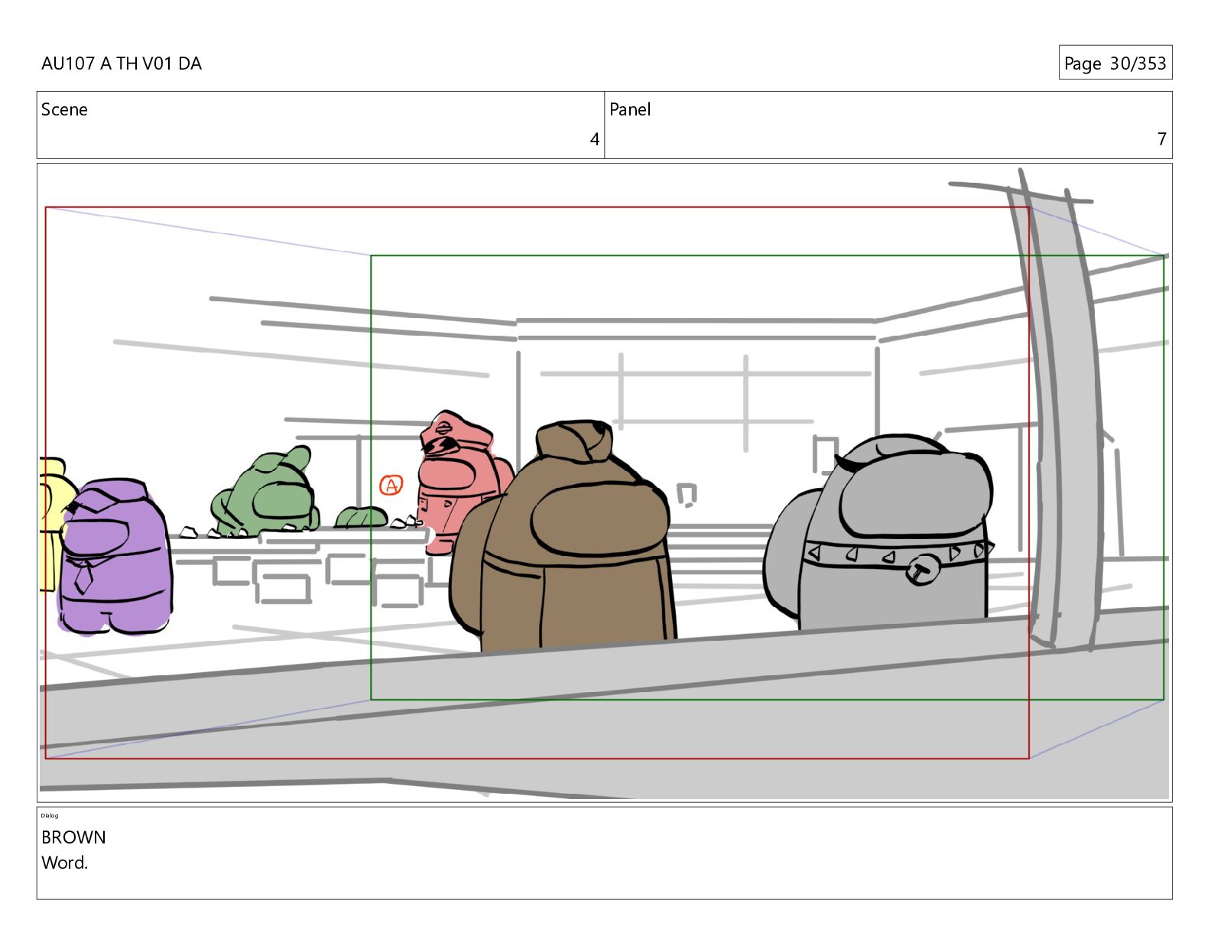Click the scene number '4'
Viewport: 1211px width, 936px height.
click(594, 139)
